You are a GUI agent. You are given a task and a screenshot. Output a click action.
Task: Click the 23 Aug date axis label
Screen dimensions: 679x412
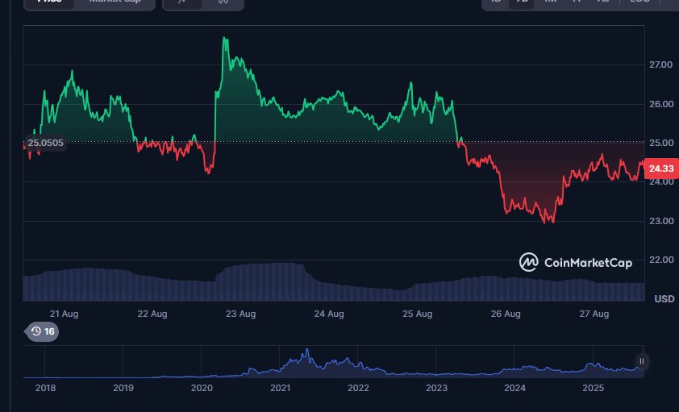pos(240,314)
